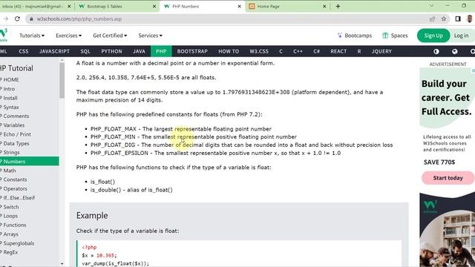Select JAVASCRIPT in the navigation bar
Image resolution: width=475 pixels, height=267 pixels.
[x=54, y=51]
